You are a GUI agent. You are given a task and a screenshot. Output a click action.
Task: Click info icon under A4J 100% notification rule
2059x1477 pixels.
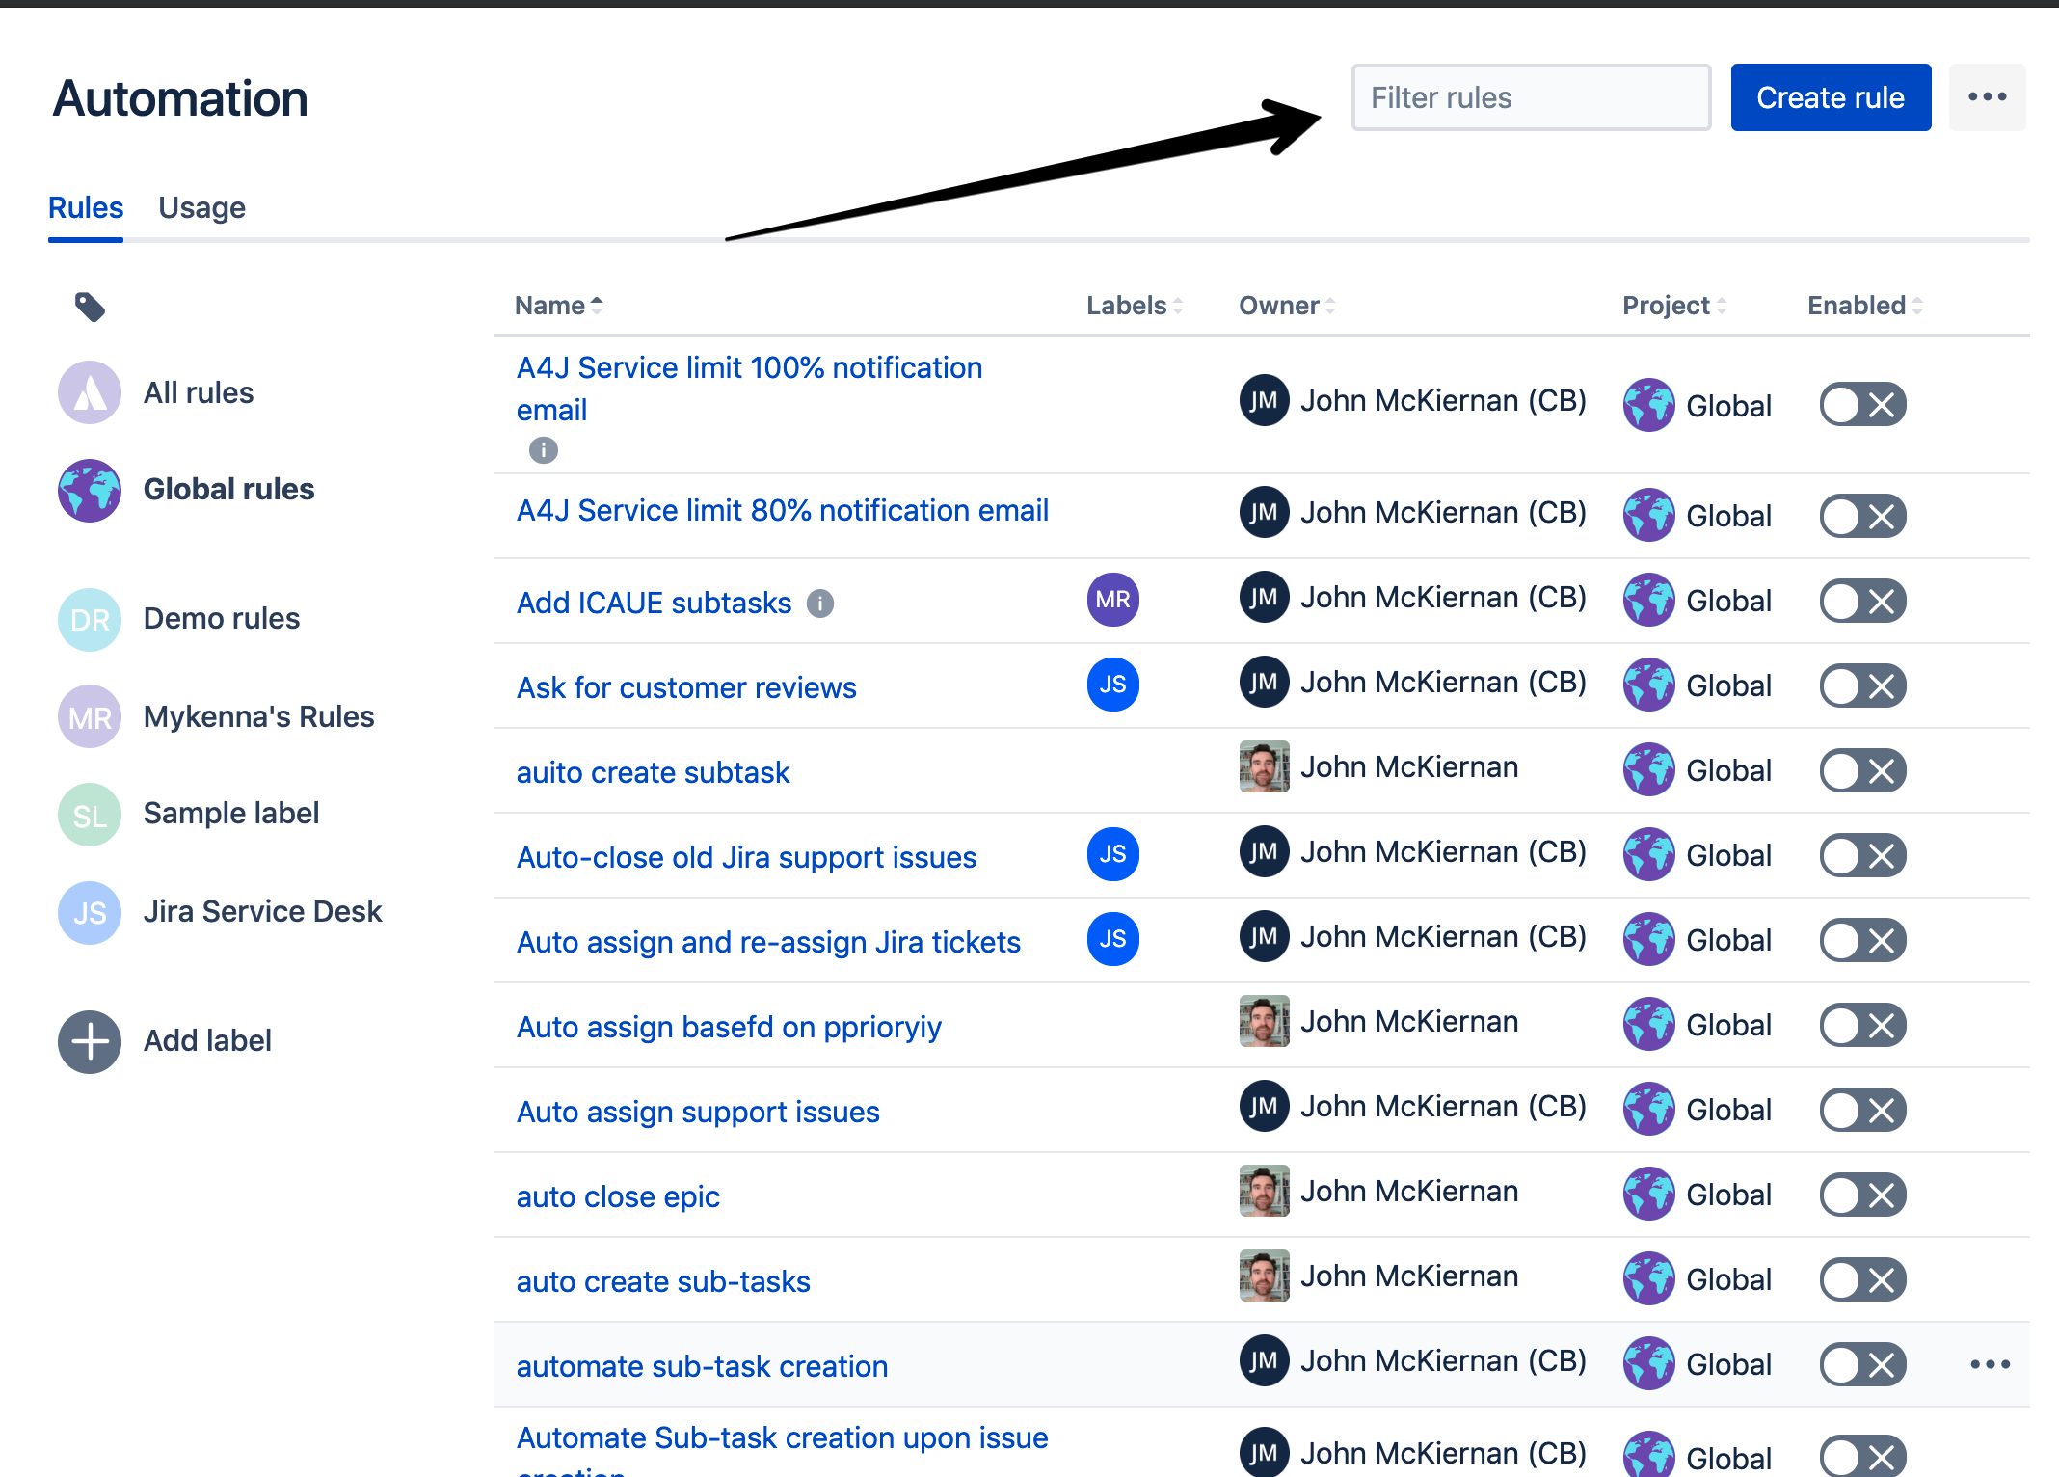click(x=544, y=450)
